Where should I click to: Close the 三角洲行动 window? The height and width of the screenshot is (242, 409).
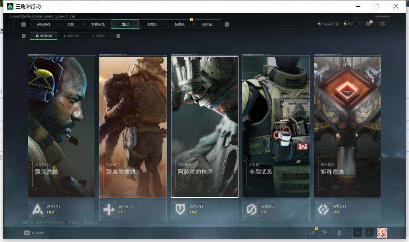[x=396, y=6]
